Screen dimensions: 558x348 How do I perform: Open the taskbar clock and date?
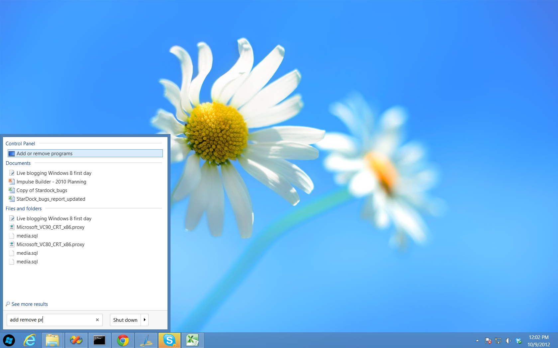pyautogui.click(x=539, y=341)
